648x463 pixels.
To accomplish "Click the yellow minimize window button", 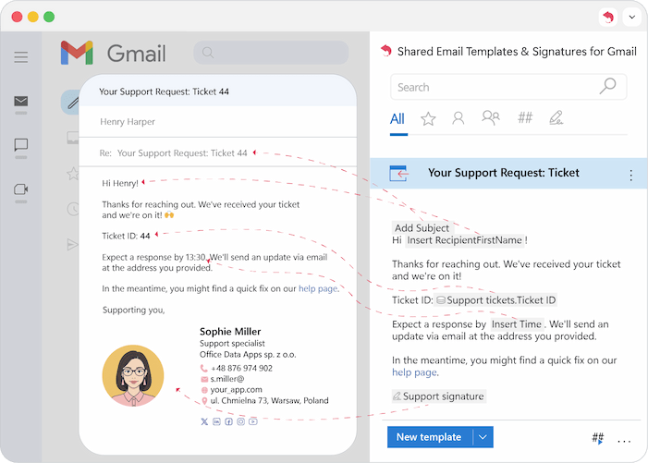I will 33,17.
